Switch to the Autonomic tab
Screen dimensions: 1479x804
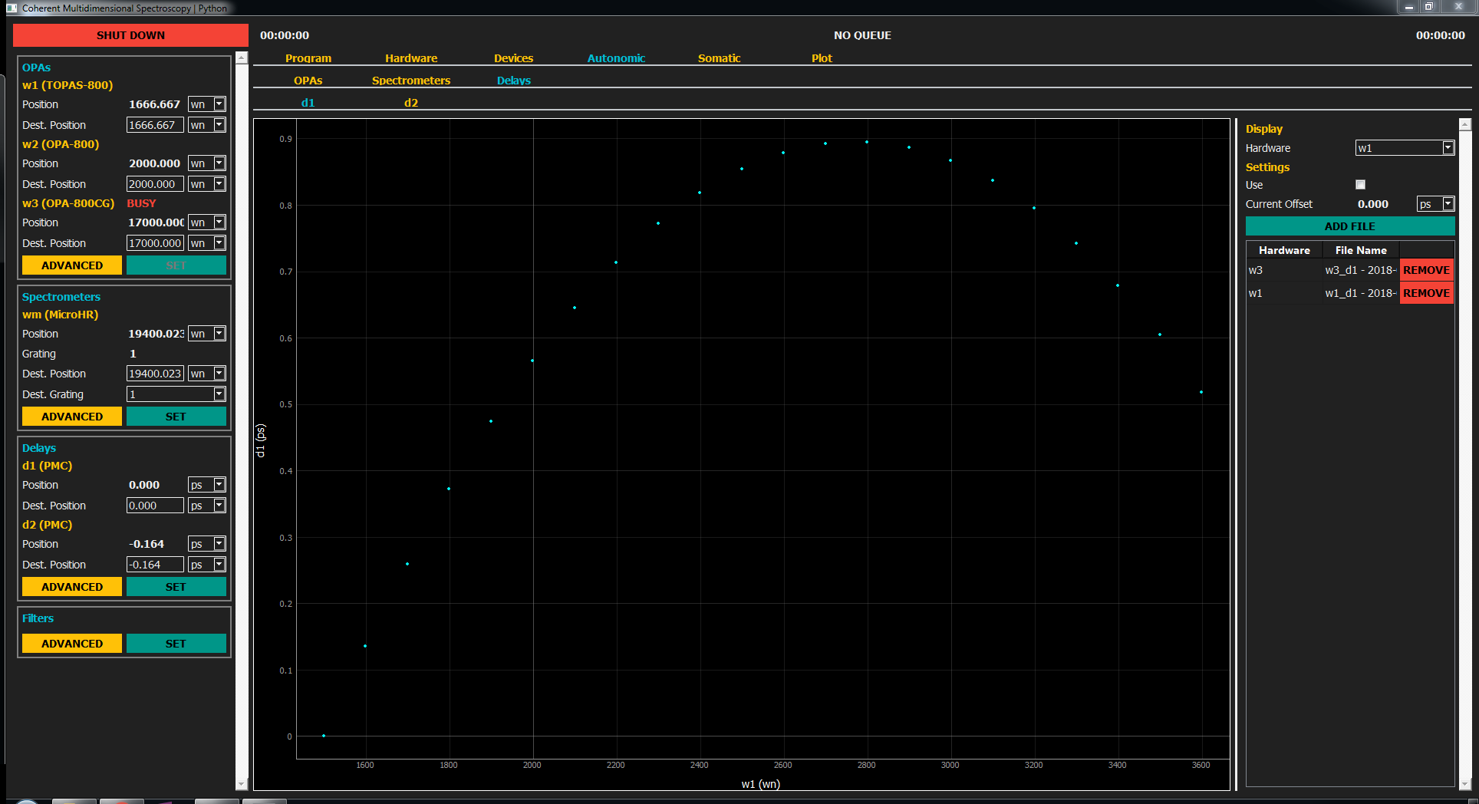coord(616,58)
